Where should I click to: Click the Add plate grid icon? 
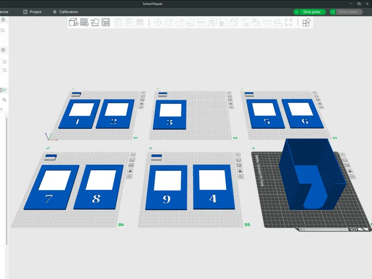(x=84, y=22)
